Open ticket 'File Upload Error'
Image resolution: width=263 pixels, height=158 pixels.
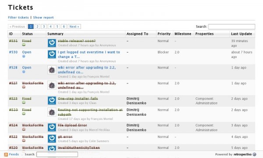(72, 125)
